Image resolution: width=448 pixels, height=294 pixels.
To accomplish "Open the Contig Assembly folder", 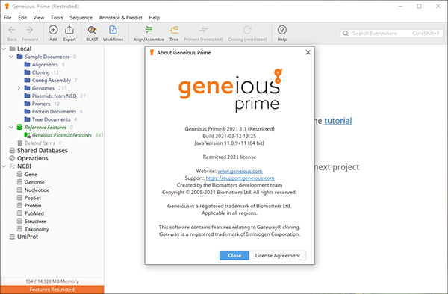I will click(x=51, y=81).
